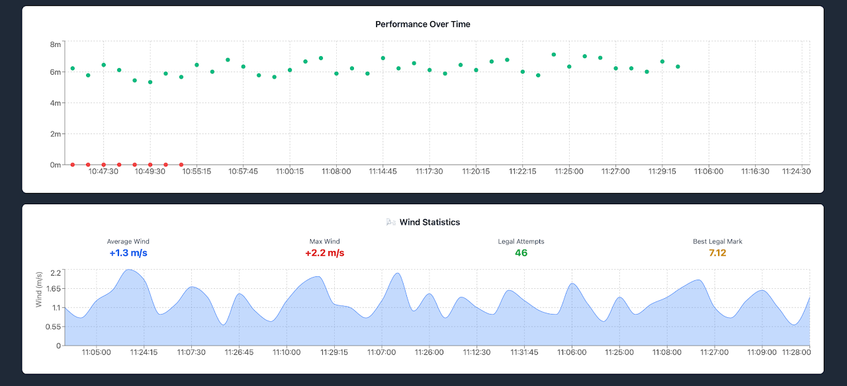Click the leftmost green data point
This screenshot has width=847, height=386.
click(x=73, y=68)
